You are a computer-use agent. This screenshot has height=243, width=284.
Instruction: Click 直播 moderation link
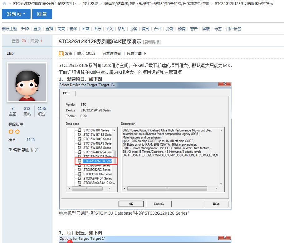click(49, 29)
